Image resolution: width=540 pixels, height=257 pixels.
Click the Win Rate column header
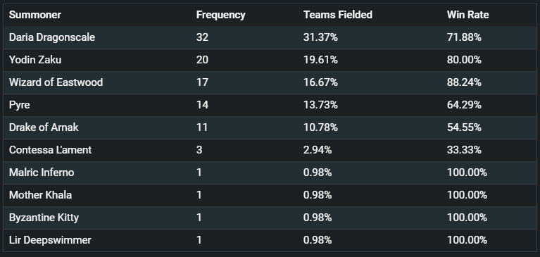click(x=467, y=15)
